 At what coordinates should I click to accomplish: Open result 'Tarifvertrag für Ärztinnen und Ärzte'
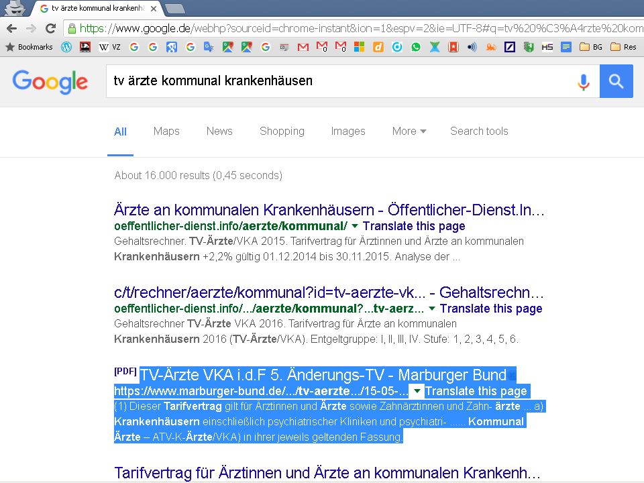(x=327, y=473)
